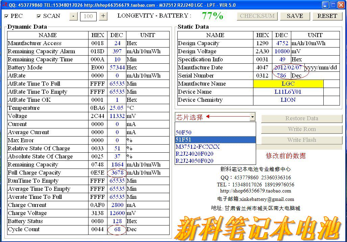Click the RESET button
This screenshot has width=347, height=242.
click(327, 16)
